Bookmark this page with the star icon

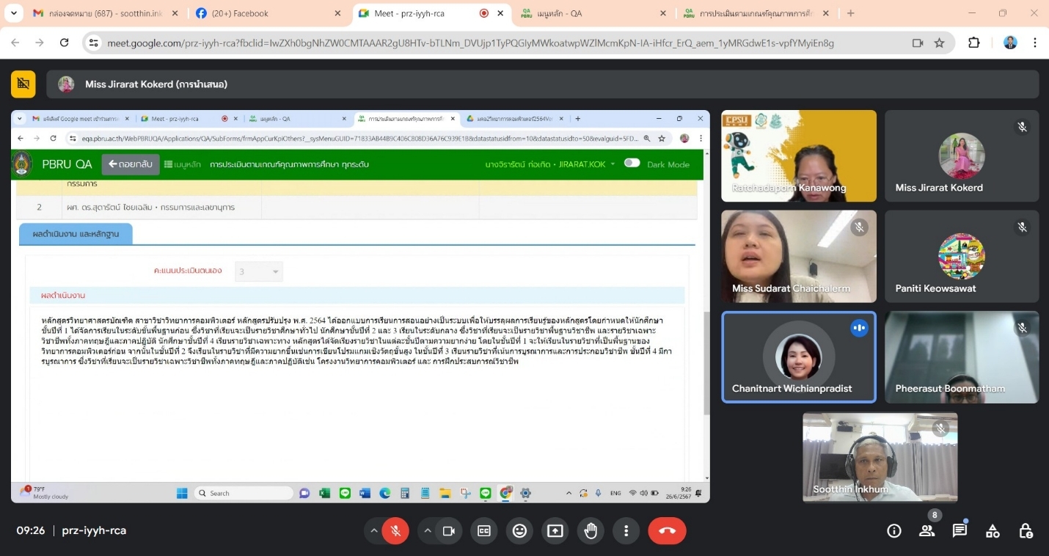[x=939, y=43]
